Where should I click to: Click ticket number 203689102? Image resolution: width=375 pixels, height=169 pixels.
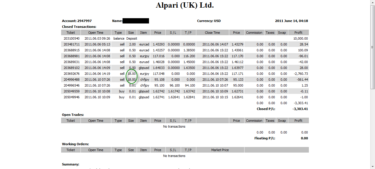pyautogui.click(x=71, y=68)
